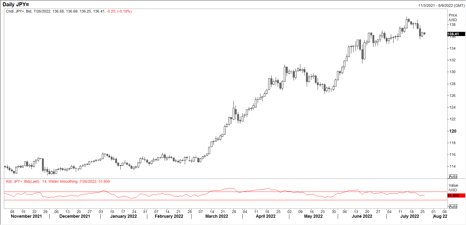Viewport: 466px width, 225px height.
Task: Click the 126 price axis label
Action: pos(452,96)
